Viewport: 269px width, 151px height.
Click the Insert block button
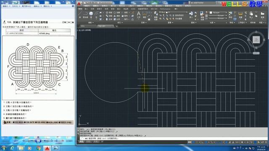coord(191,15)
